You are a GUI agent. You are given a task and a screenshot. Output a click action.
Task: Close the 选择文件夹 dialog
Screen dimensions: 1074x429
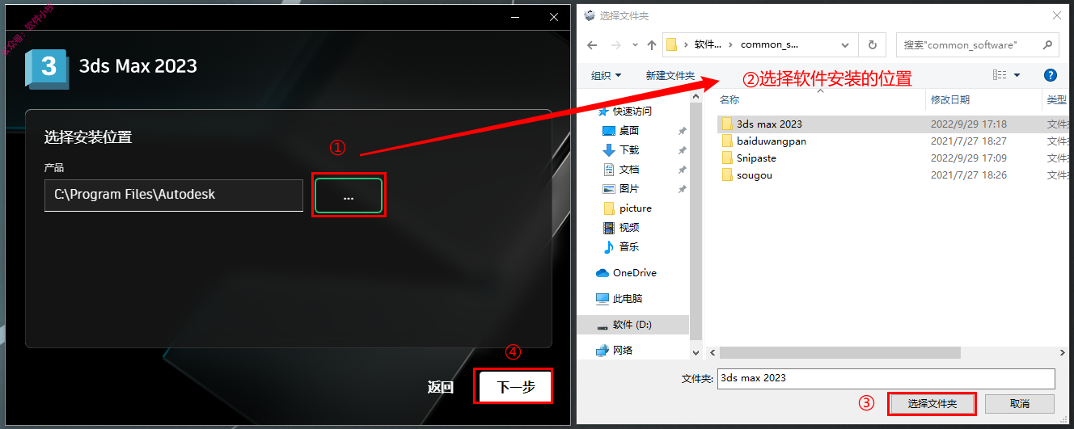click(1055, 15)
